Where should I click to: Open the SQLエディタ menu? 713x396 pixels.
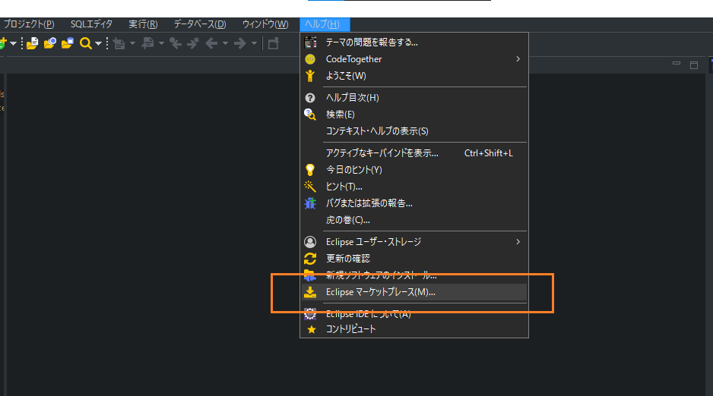(91, 24)
